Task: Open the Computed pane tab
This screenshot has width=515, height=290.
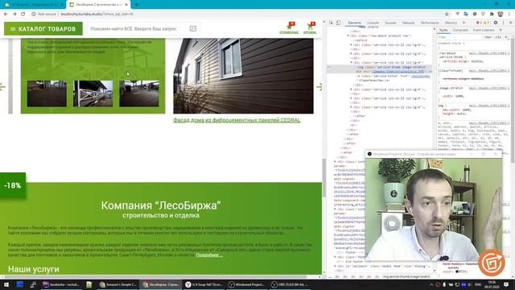Action: click(460, 30)
